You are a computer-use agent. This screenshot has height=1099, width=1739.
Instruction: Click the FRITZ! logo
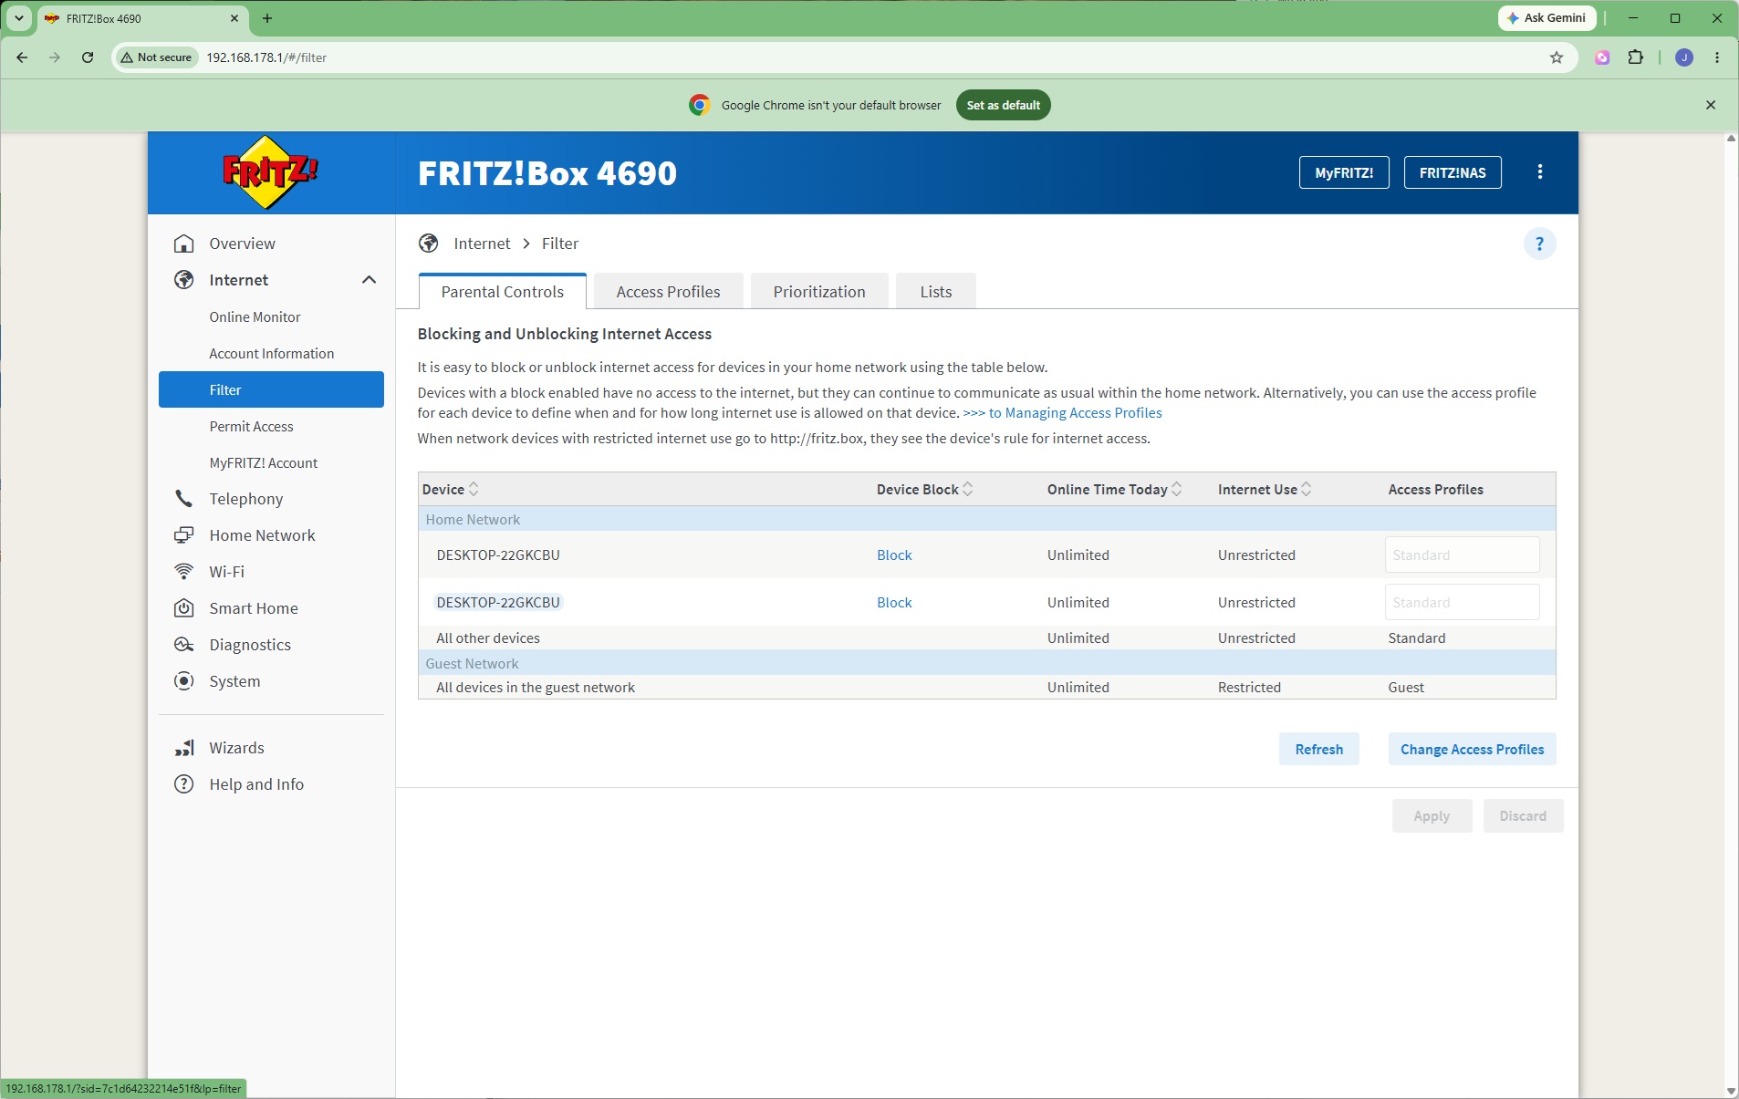[x=270, y=172]
